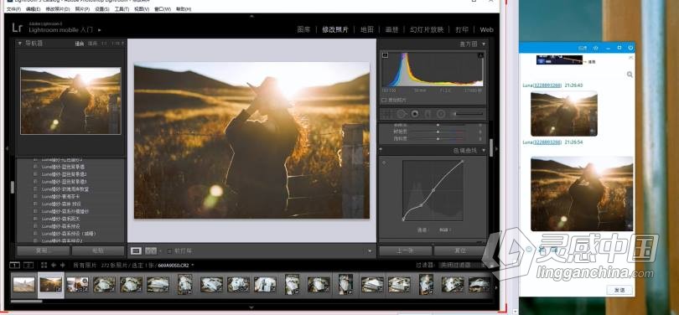Click the tone curve midpoint control point

[433, 190]
